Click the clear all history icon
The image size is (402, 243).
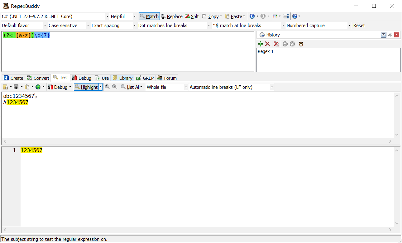pos(276,44)
